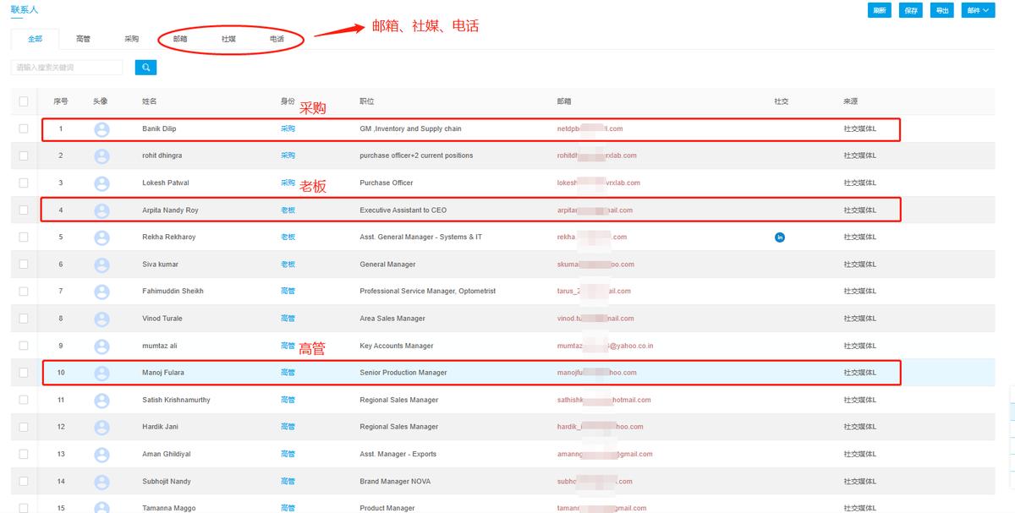Switch to the 全部 tab

[x=35, y=39]
